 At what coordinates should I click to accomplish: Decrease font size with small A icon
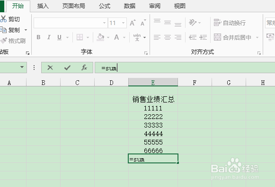coord(143,23)
